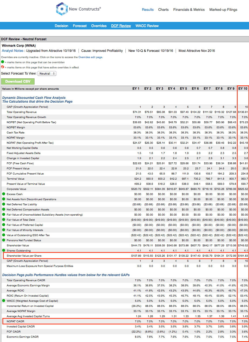Switch to the WACC Review tab
249x342 pixels.
tap(147, 26)
